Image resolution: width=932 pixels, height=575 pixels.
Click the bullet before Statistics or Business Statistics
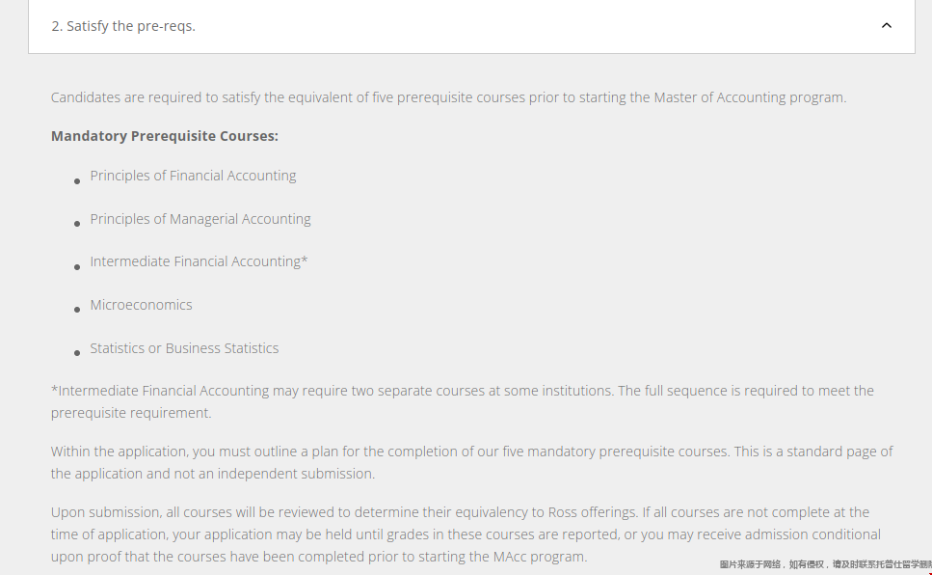pos(77,353)
